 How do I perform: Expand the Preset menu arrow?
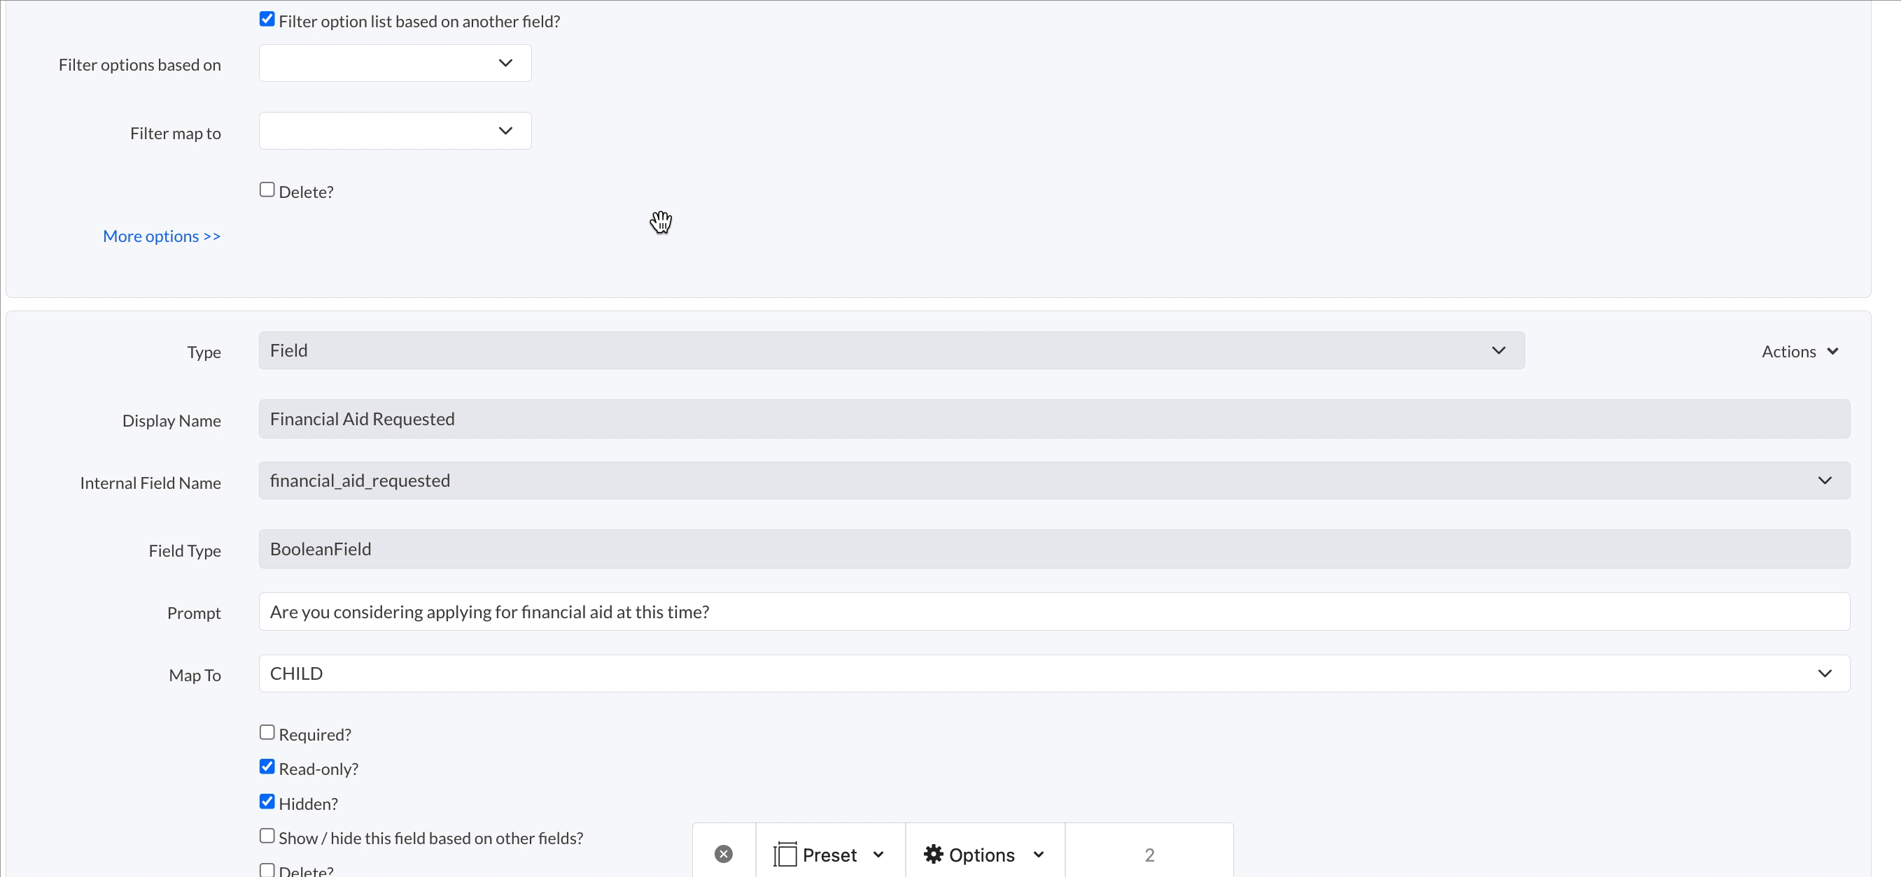pyautogui.click(x=878, y=854)
